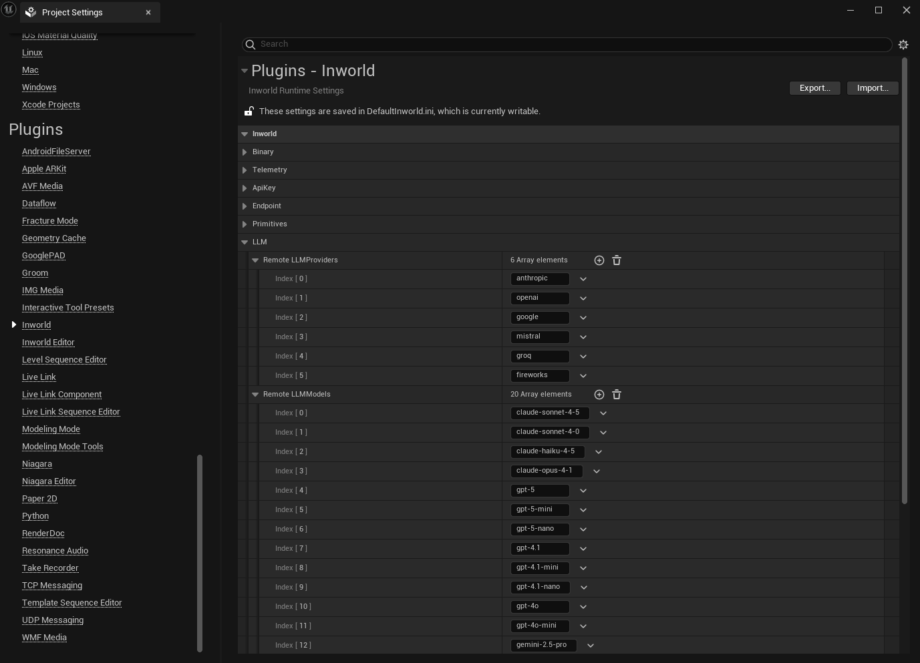The height and width of the screenshot is (663, 920).
Task: Open options arrow for groq provider
Action: tap(583, 357)
